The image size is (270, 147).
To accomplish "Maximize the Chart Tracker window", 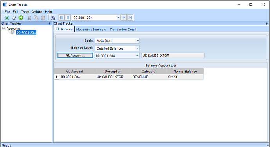I will 251,5.
